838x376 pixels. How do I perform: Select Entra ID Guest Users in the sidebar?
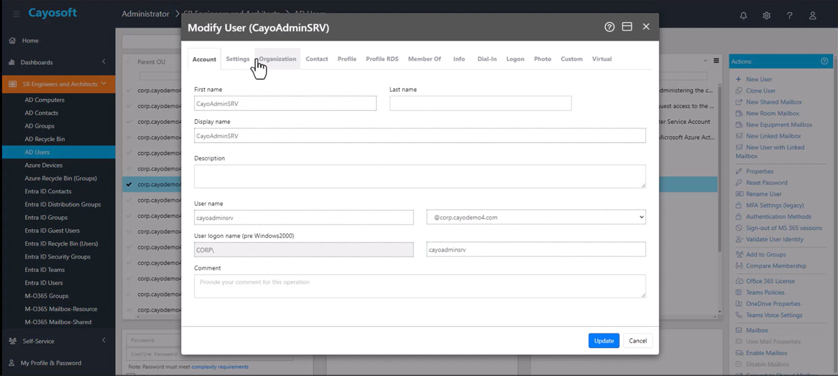[x=52, y=231]
